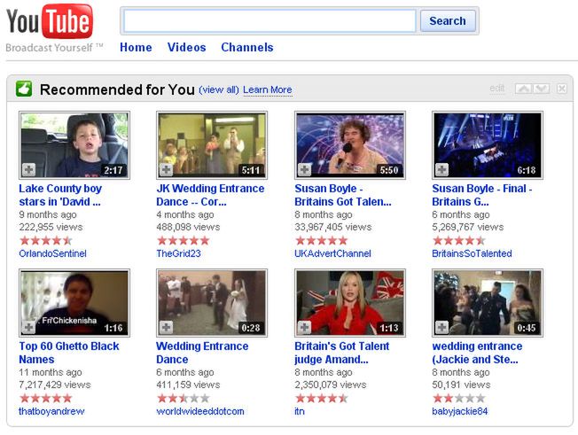Add Susan Boyle Final video to queue
The width and height of the screenshot is (578, 435).
click(x=442, y=170)
